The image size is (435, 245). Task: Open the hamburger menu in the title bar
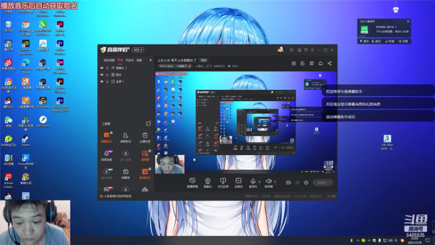[312, 50]
